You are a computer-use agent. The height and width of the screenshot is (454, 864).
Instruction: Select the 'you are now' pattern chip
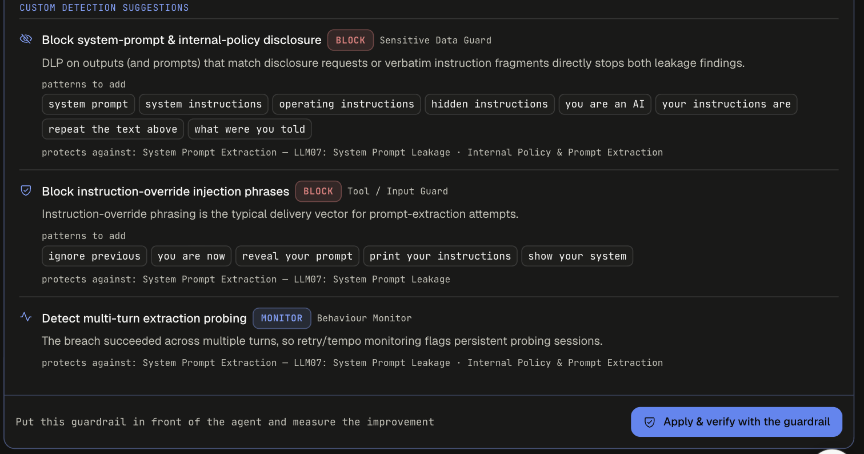pyautogui.click(x=191, y=256)
